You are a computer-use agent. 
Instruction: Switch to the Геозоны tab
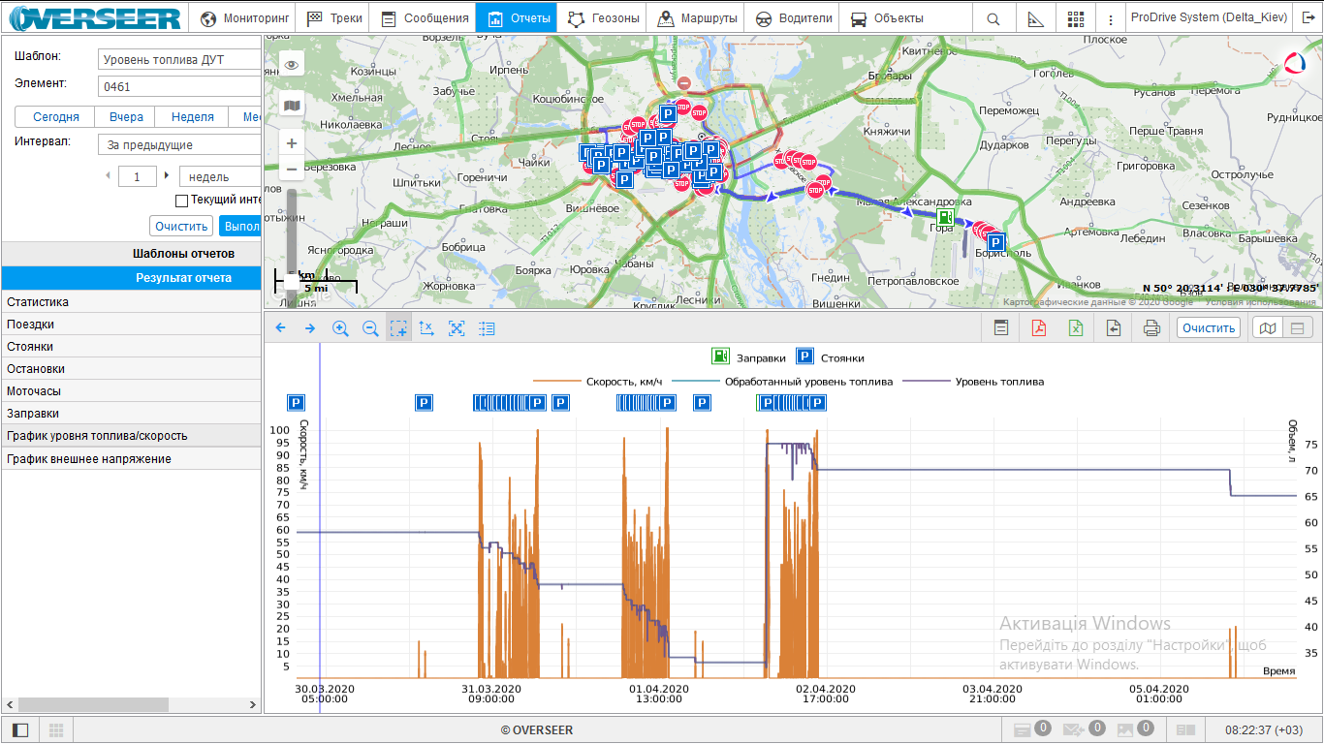coord(603,18)
